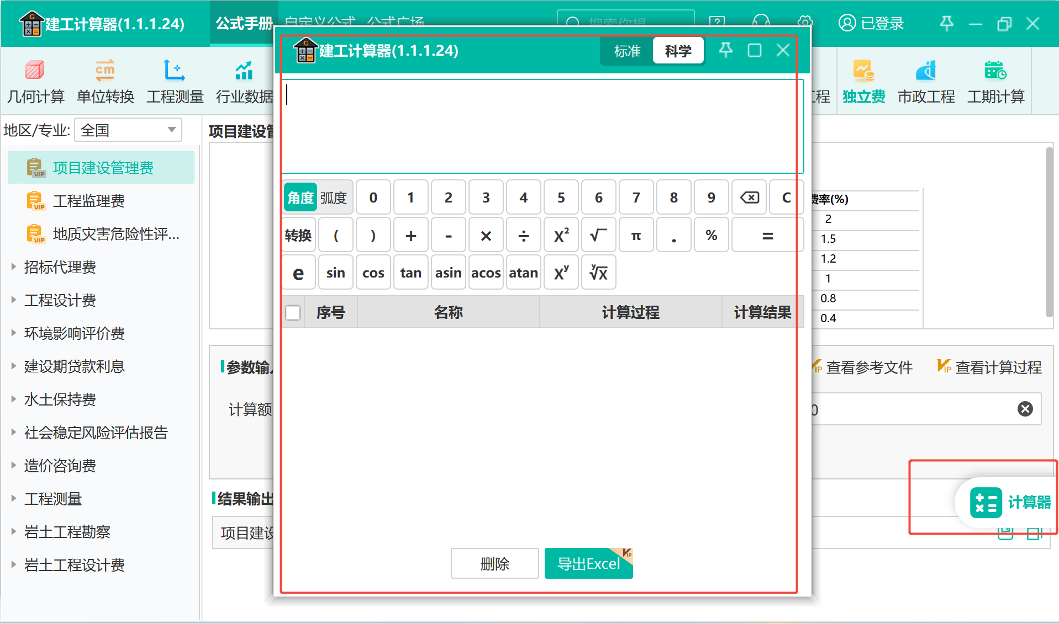Click the C clear key
The image size is (1059, 624).
coord(786,198)
